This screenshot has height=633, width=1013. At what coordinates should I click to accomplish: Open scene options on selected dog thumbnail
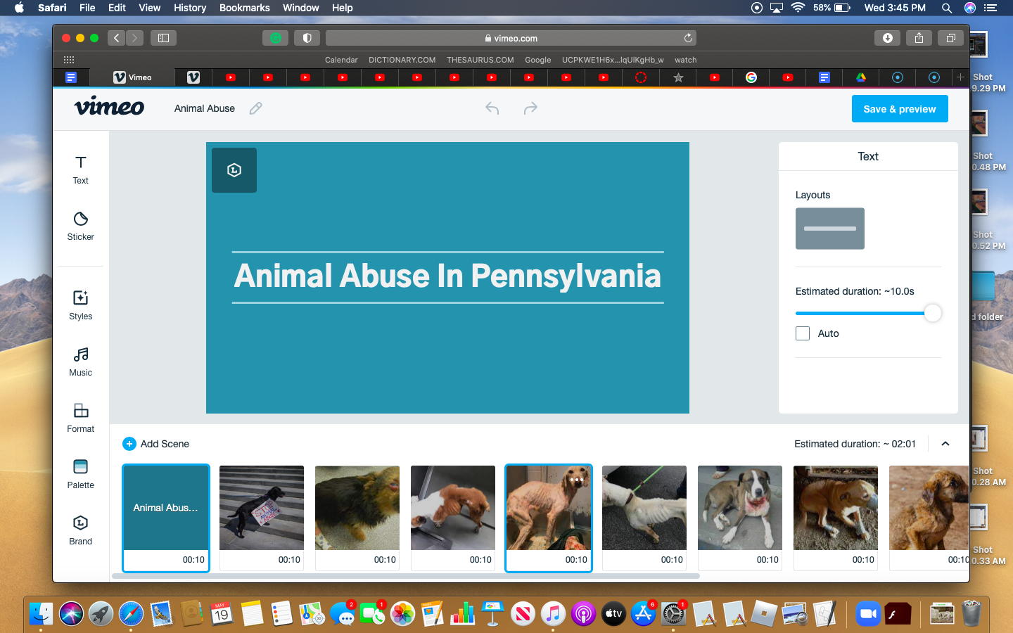577,480
